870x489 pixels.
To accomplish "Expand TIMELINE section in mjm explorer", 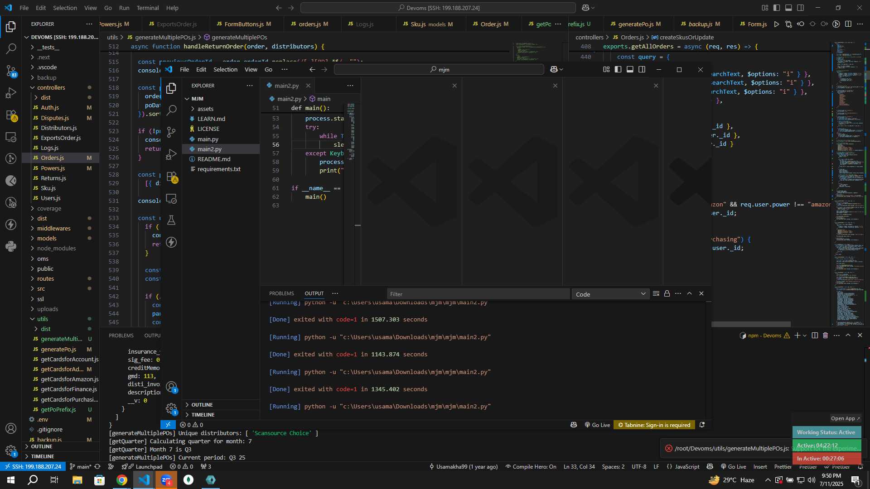I will [221, 415].
